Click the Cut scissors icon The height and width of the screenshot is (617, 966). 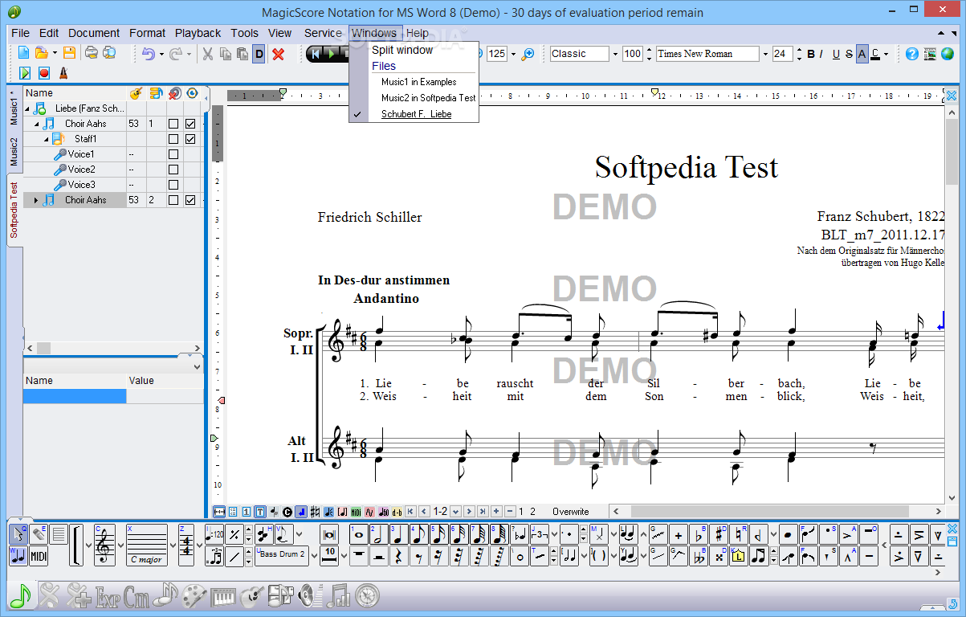(207, 54)
